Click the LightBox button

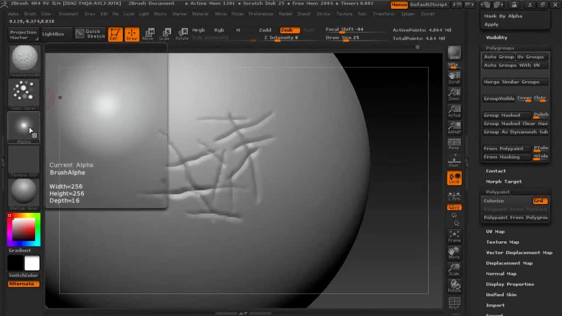click(x=53, y=34)
